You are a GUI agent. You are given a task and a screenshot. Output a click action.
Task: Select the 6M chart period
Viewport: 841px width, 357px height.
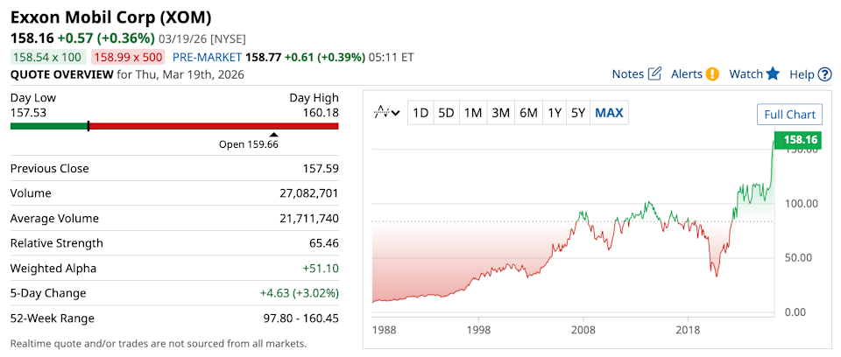528,112
